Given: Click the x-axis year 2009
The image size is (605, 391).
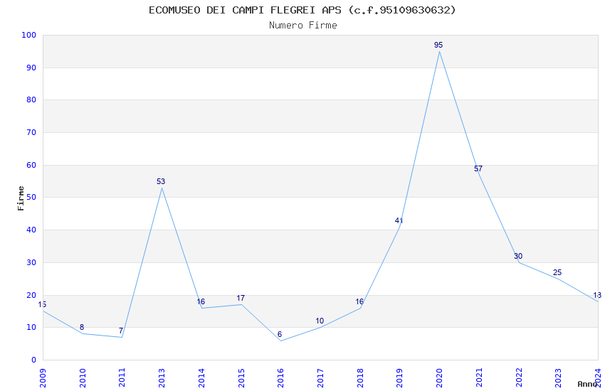Looking at the screenshot, I should pos(43,377).
